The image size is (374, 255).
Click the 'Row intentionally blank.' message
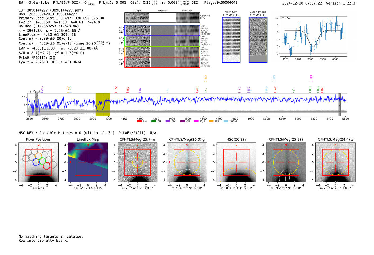[x=44, y=241]
